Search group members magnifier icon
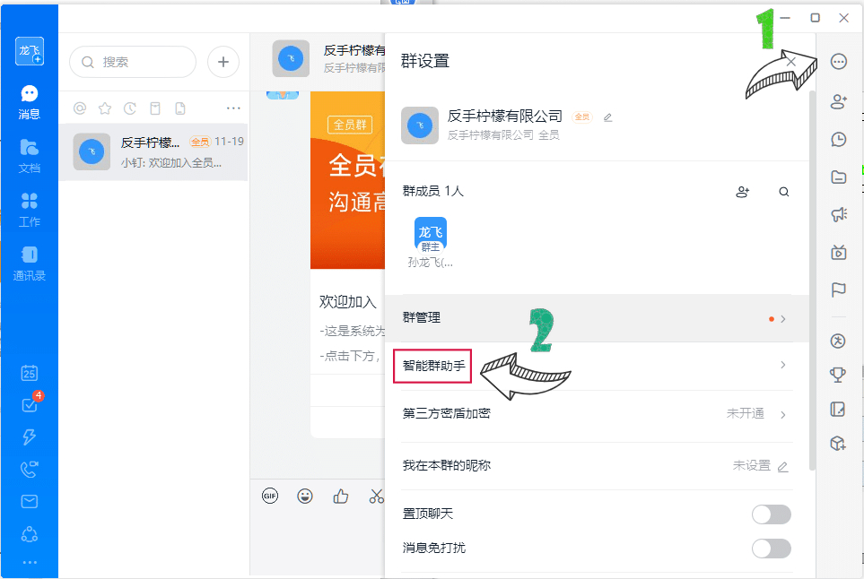Image resolution: width=864 pixels, height=579 pixels. point(783,192)
